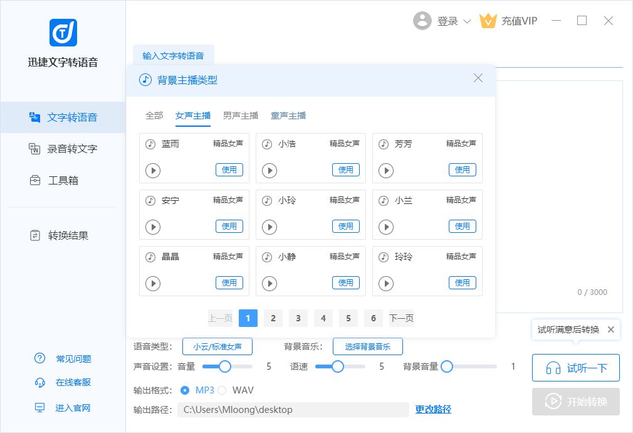This screenshot has height=433, width=633.
Task: Adjust the 语速 speed slider
Action: pos(338,366)
